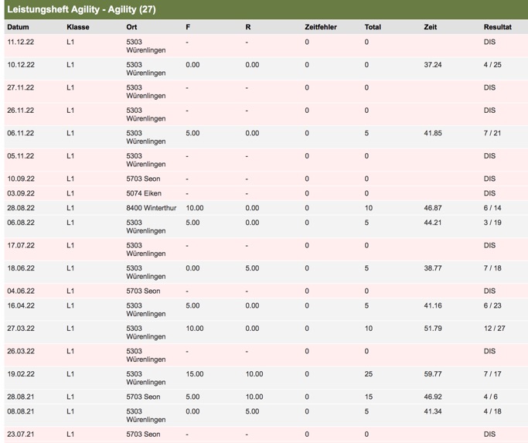Image resolution: width=528 pixels, height=443 pixels.
Task: Click the time value 59.77
Action: point(433,374)
